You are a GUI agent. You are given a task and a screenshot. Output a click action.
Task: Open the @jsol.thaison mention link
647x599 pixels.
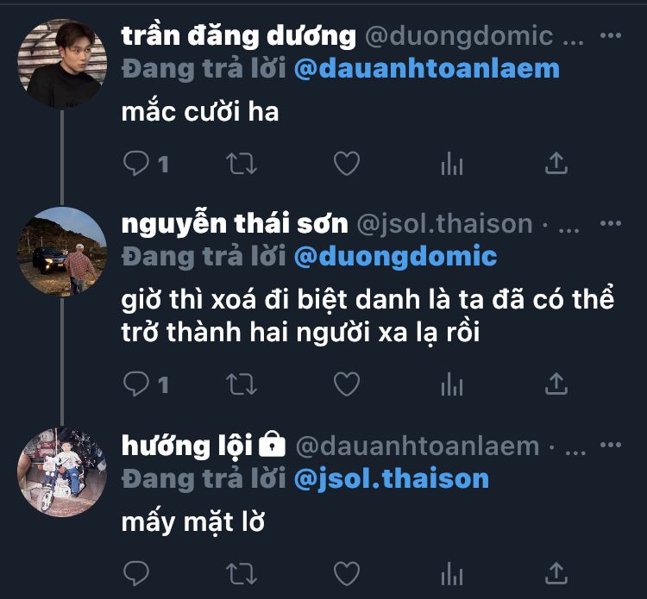tap(391, 478)
